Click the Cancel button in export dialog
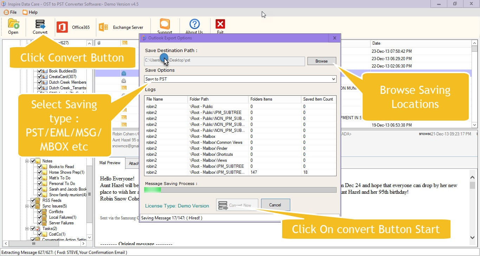480x256 pixels. pyautogui.click(x=275, y=205)
